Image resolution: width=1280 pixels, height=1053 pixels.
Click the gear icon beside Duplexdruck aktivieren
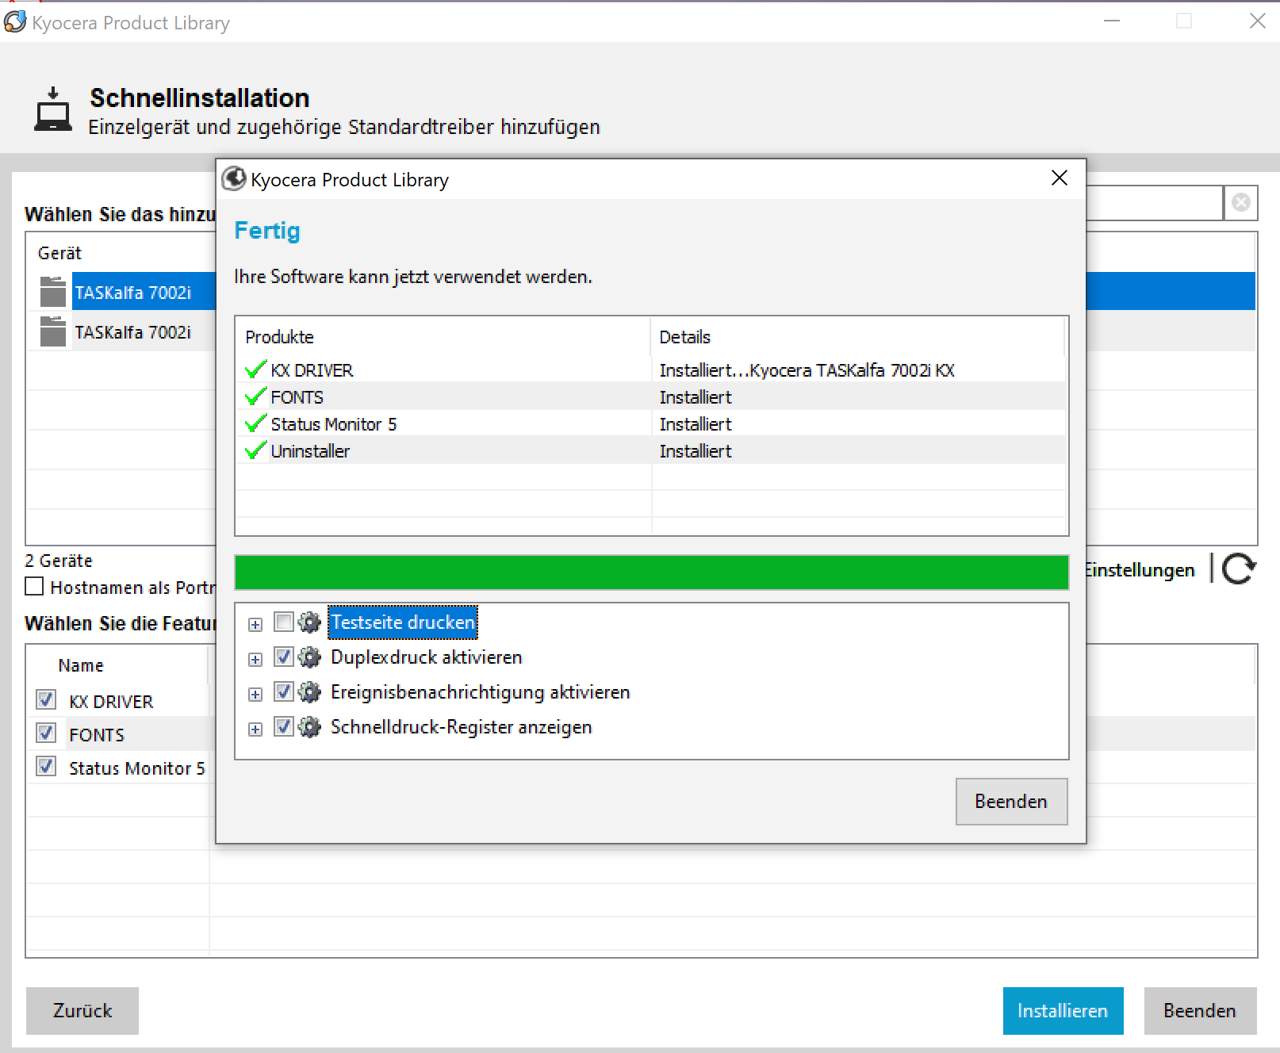309,657
